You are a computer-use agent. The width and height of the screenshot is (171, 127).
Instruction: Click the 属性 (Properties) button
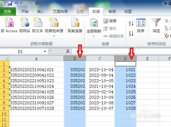[x=110, y=28]
